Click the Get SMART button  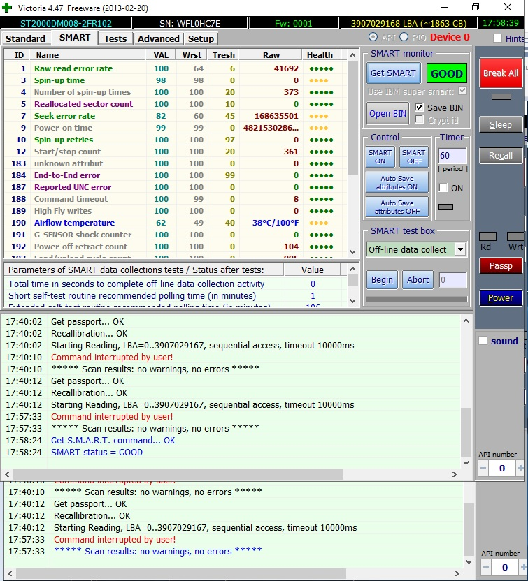point(393,73)
